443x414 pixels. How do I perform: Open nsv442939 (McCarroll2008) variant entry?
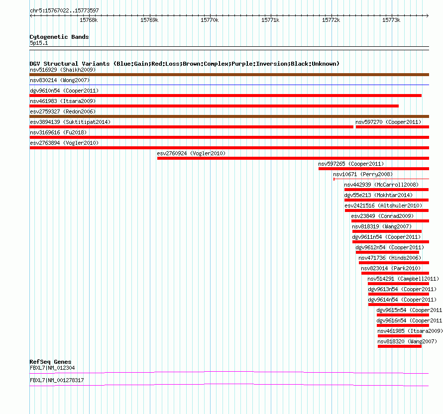[x=381, y=185]
